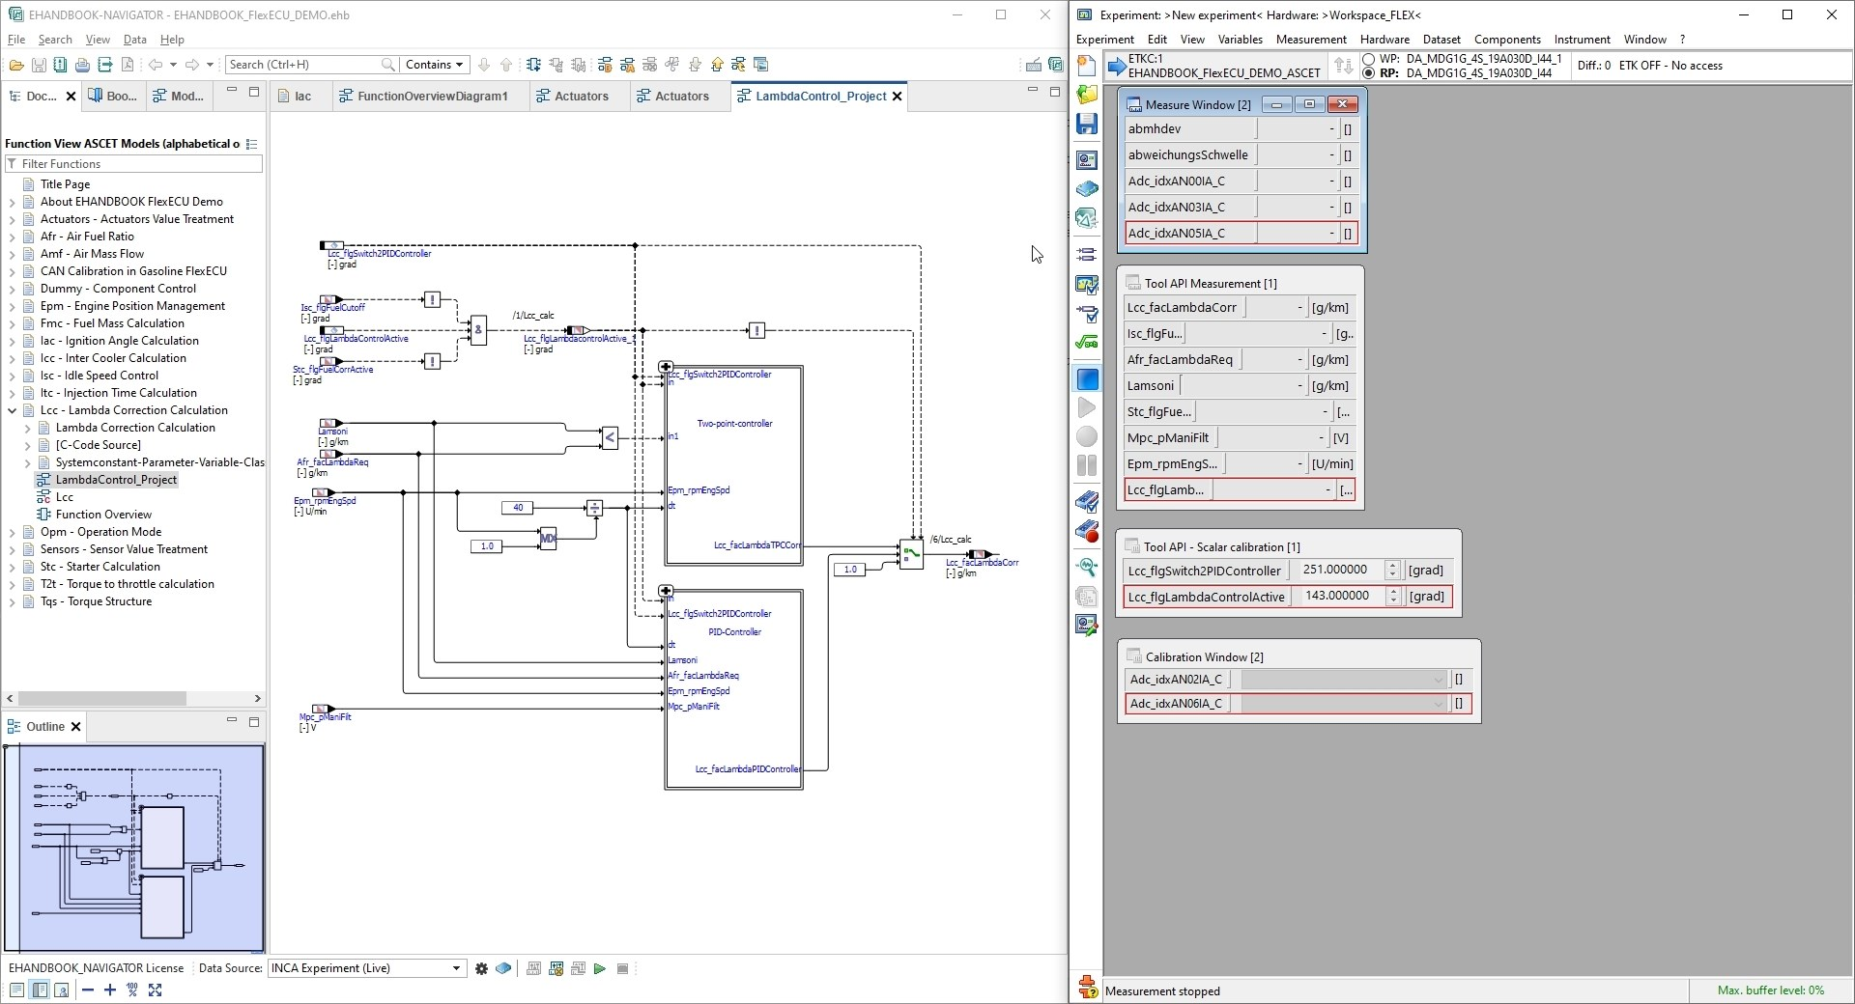Click the open folder icon in EHANDBOOK toolbar
1855x1004 pixels.
click(x=15, y=65)
